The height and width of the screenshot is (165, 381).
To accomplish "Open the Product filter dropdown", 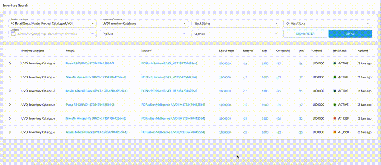I will [x=144, y=34].
